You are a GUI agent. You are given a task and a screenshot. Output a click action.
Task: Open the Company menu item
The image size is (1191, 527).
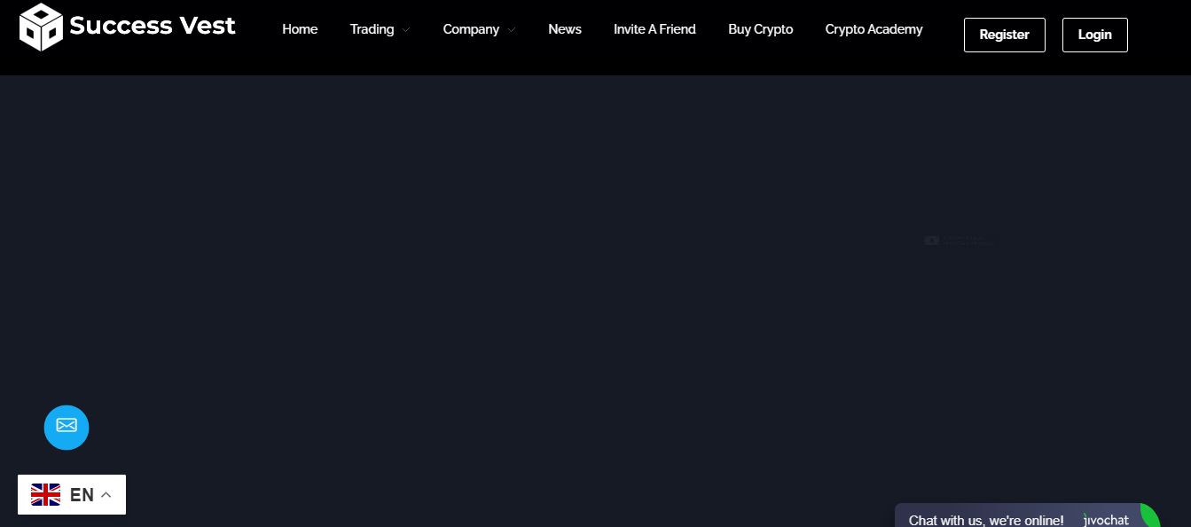[471, 29]
